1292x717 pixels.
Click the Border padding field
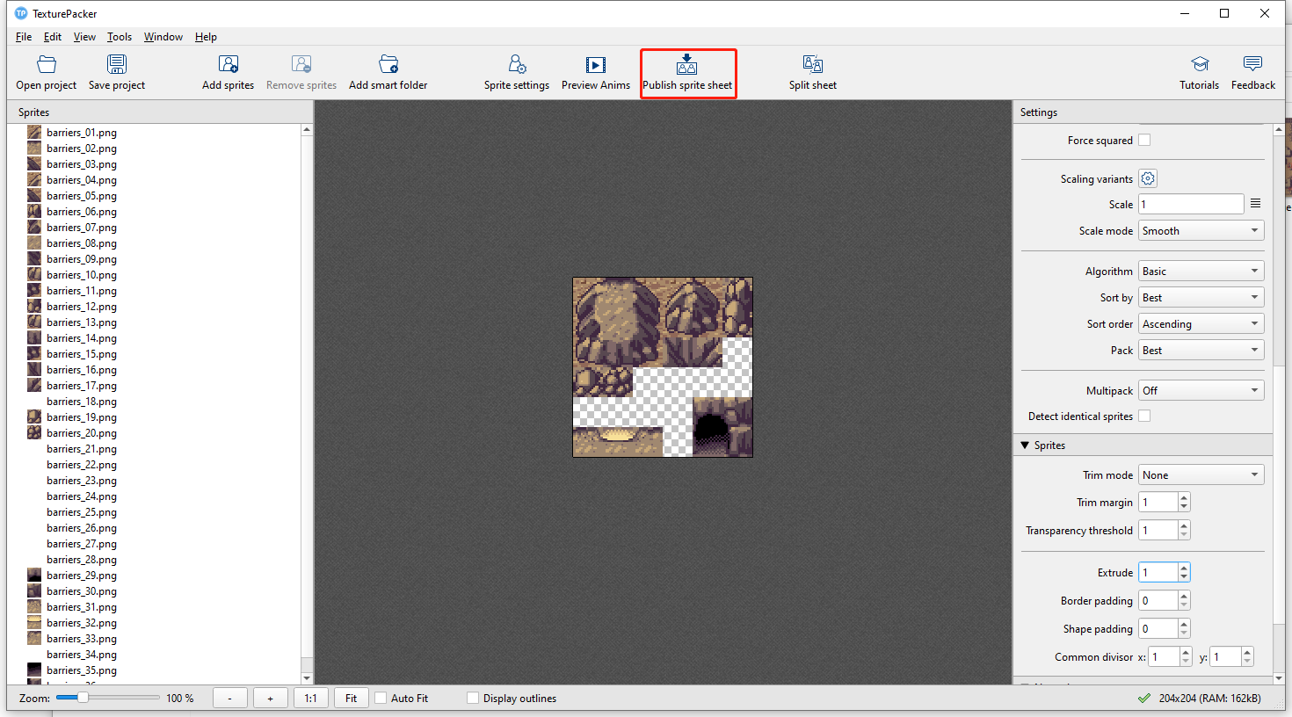tap(1158, 600)
